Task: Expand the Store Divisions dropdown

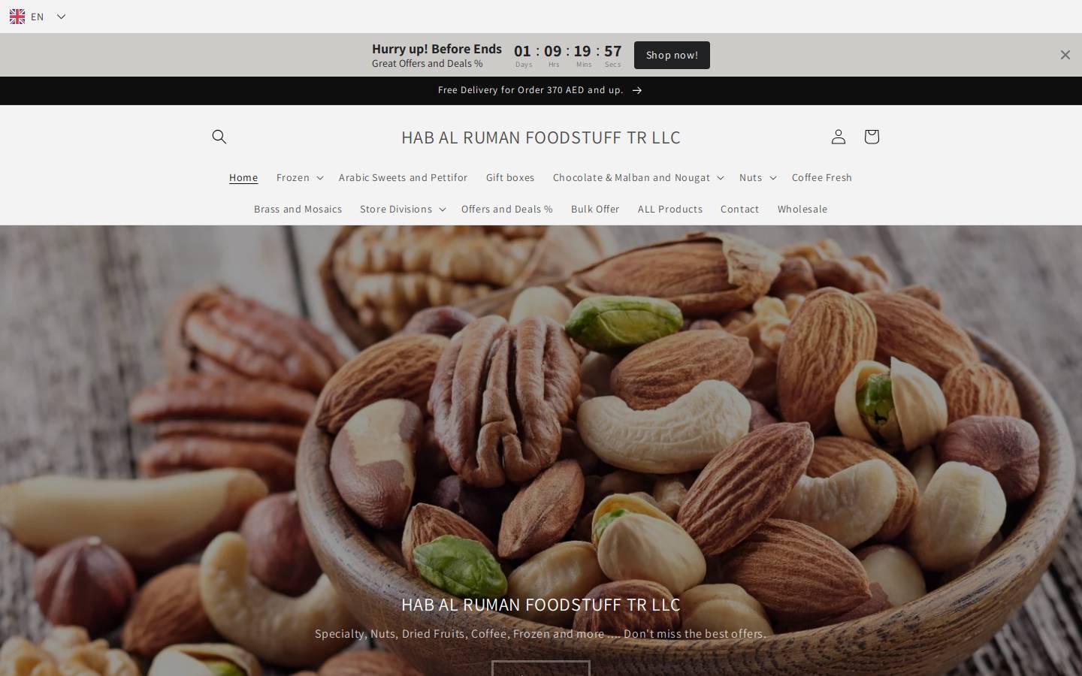Action: pos(403,209)
